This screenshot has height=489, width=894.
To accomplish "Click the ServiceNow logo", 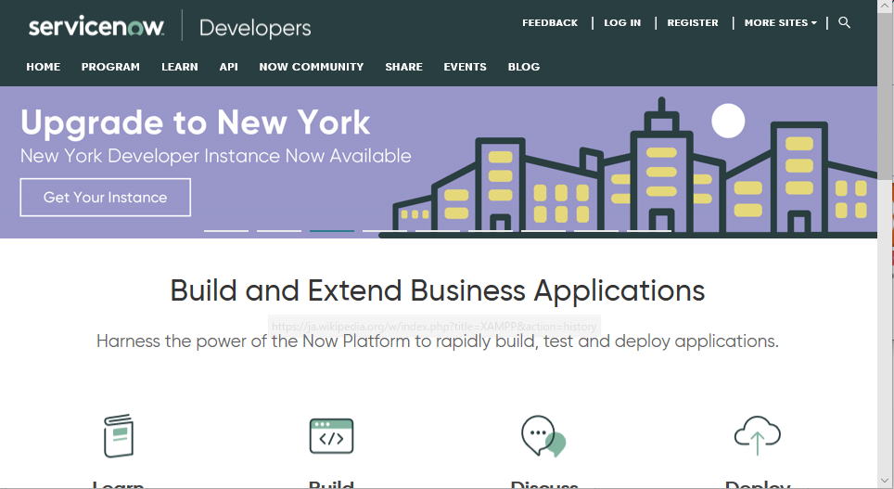I will [96, 26].
